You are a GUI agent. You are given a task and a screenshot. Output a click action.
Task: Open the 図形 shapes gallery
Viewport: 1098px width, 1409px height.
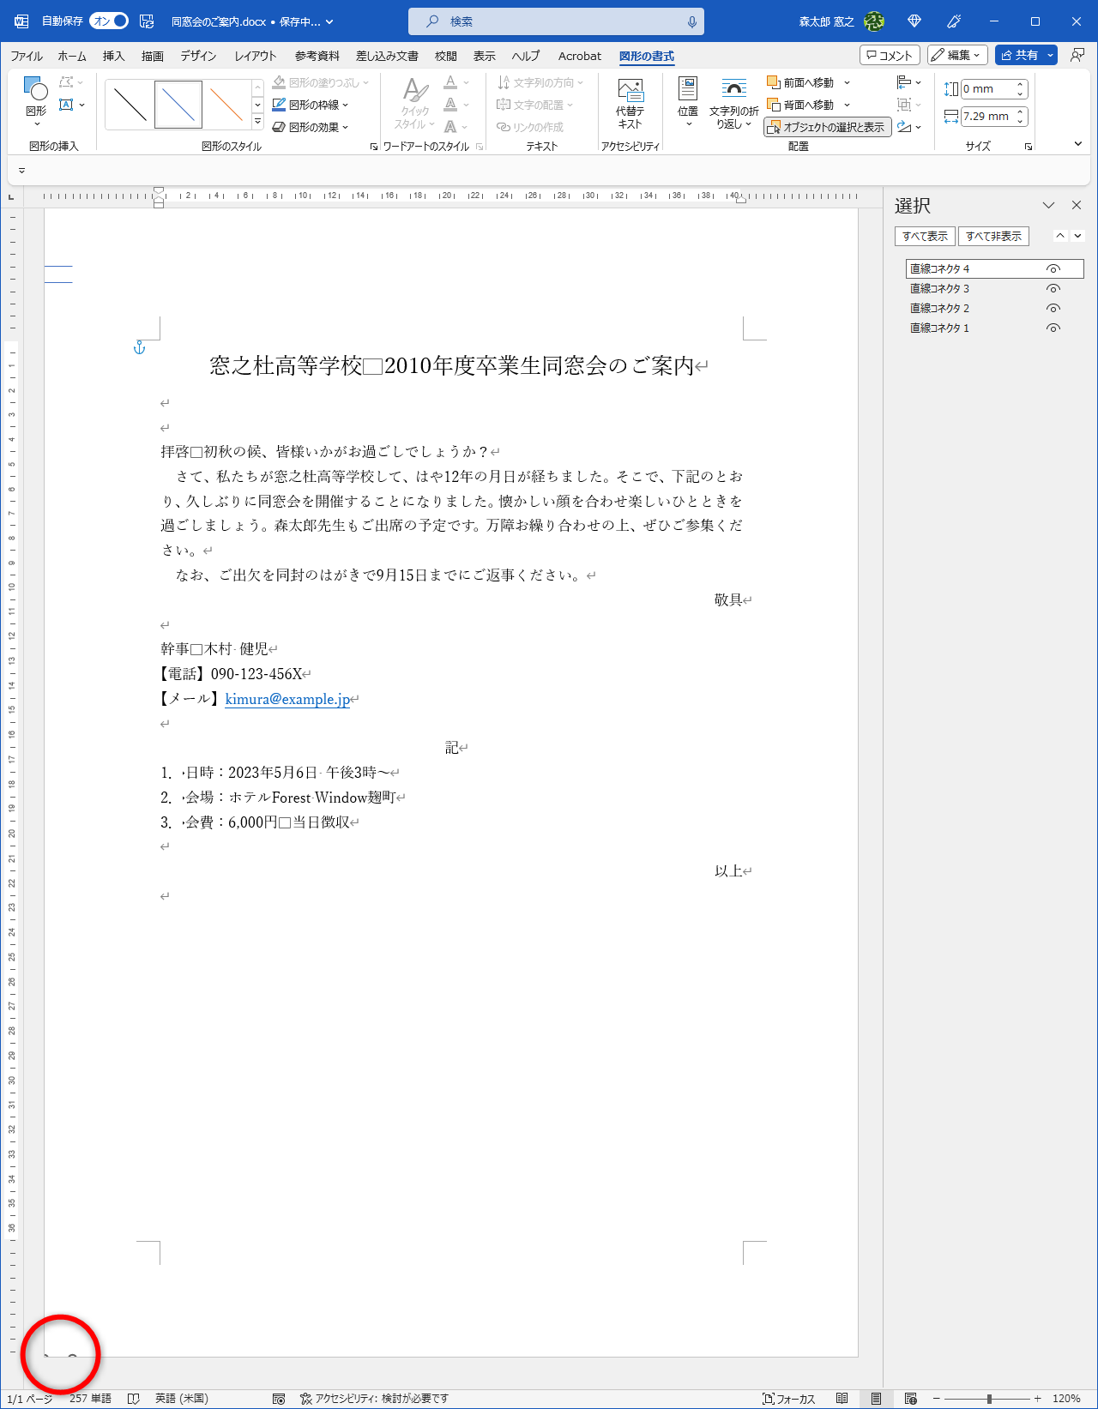pyautogui.click(x=36, y=101)
